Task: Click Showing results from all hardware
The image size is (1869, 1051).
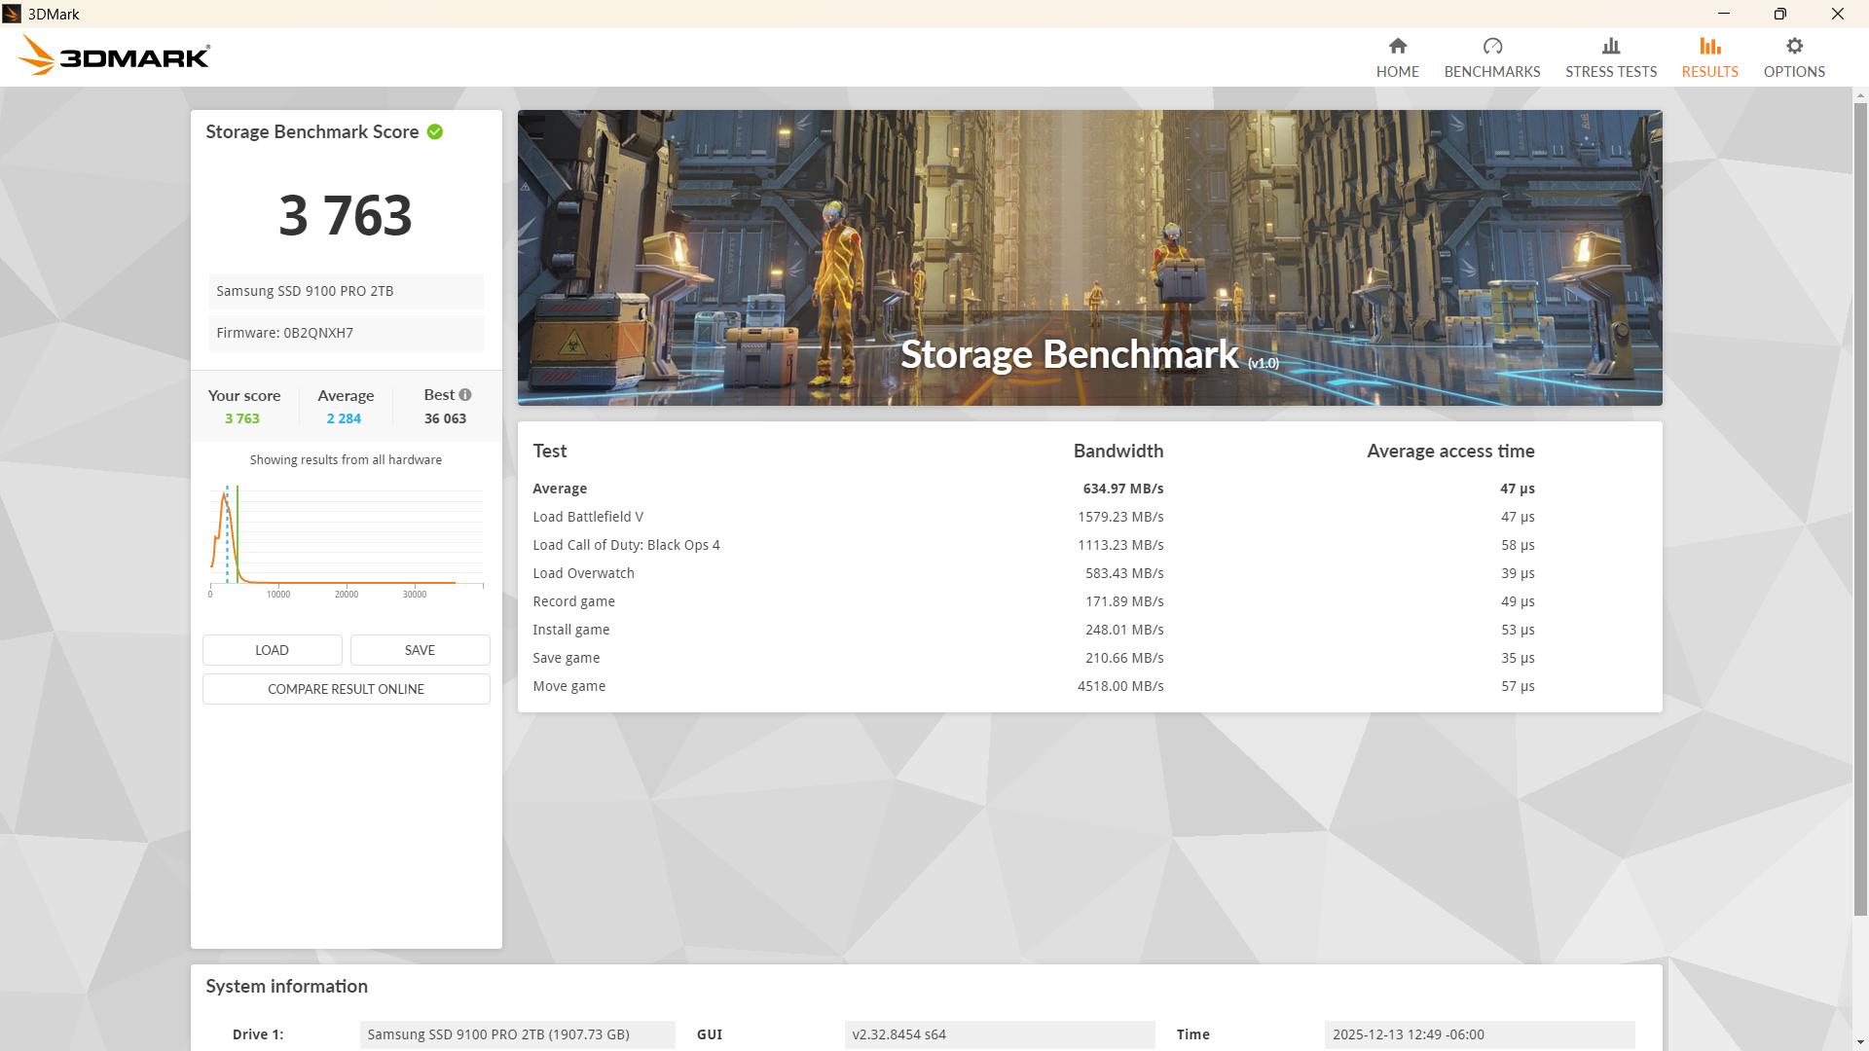Action: (x=346, y=460)
